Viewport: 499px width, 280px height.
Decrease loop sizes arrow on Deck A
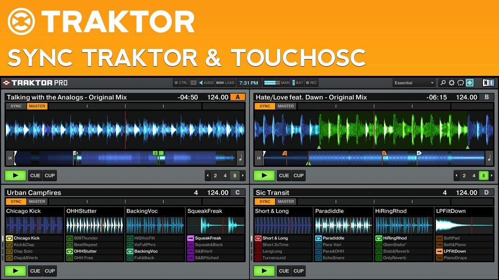[207, 176]
